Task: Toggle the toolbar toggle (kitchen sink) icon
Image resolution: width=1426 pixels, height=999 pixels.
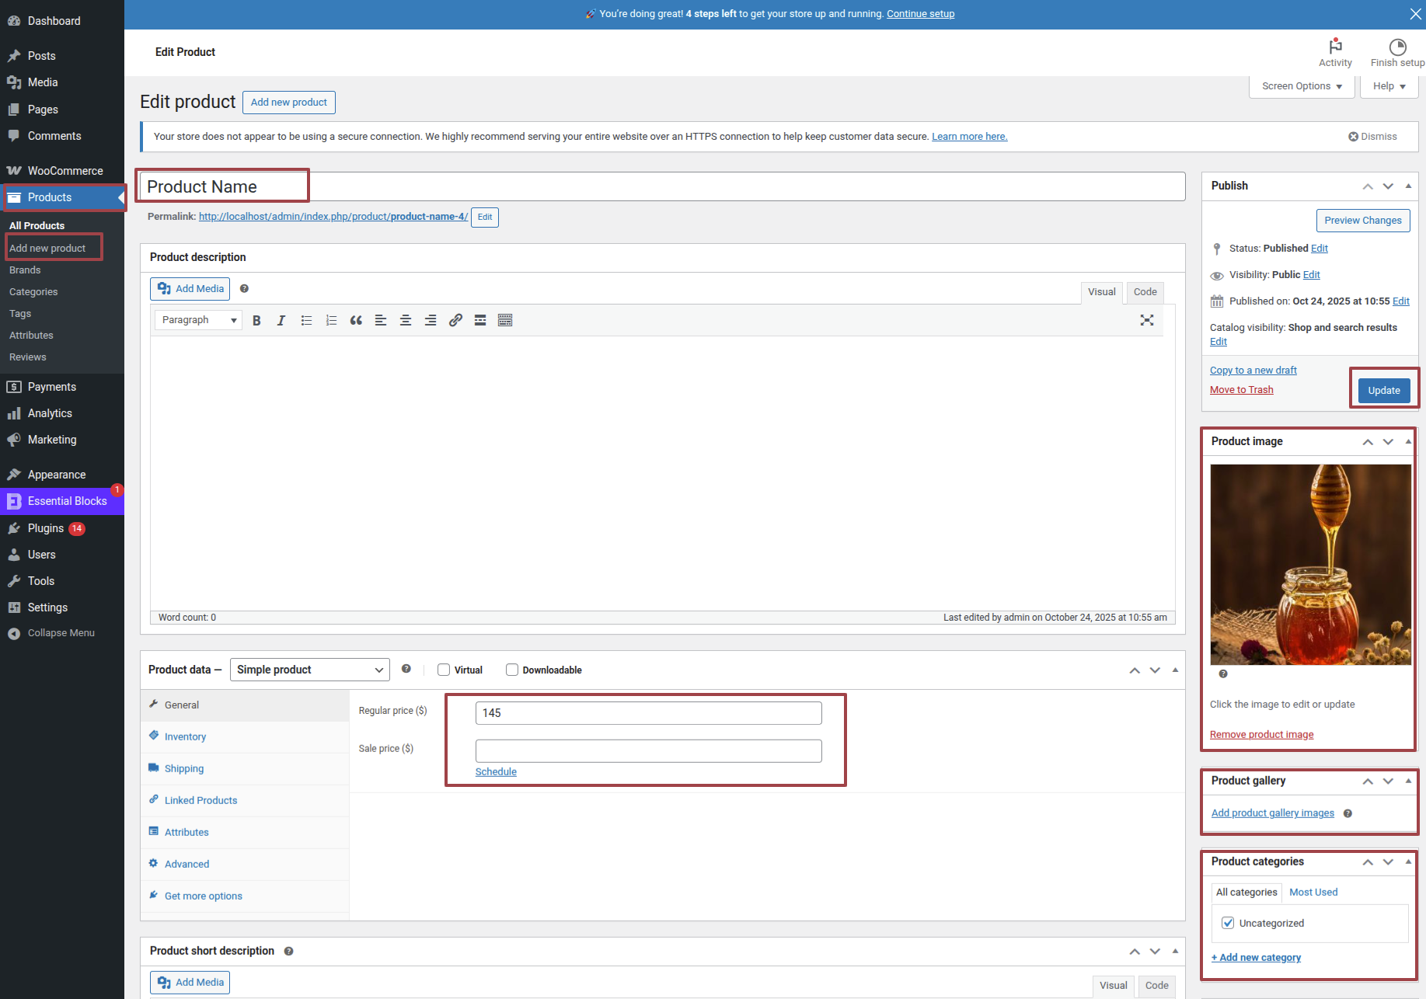Action: click(505, 320)
